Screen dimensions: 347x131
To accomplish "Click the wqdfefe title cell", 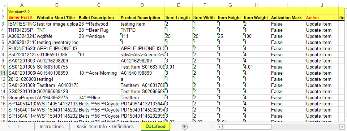I will 57,36.
